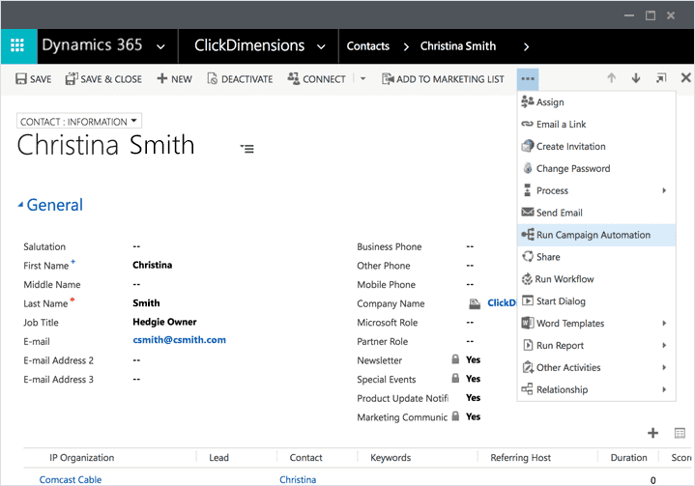Image resolution: width=695 pixels, height=486 pixels.
Task: Click the Middle Name empty value
Action: pos(136,284)
